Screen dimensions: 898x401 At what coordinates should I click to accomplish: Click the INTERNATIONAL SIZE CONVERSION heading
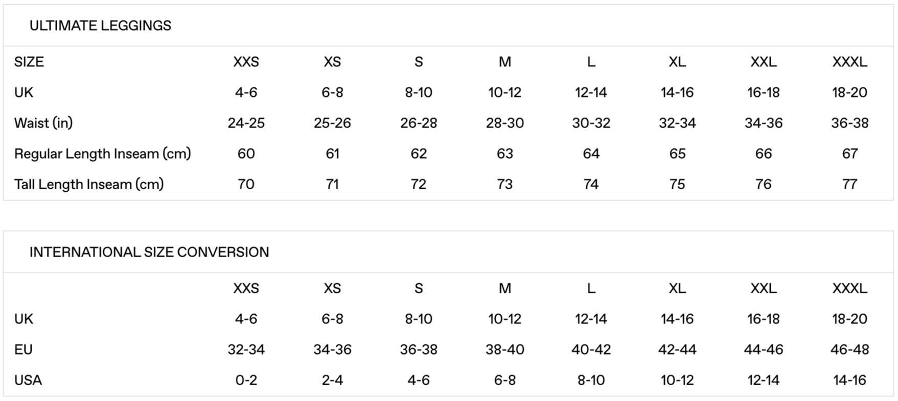[149, 252]
